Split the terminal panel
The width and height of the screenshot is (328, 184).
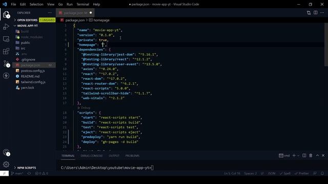click(304, 155)
